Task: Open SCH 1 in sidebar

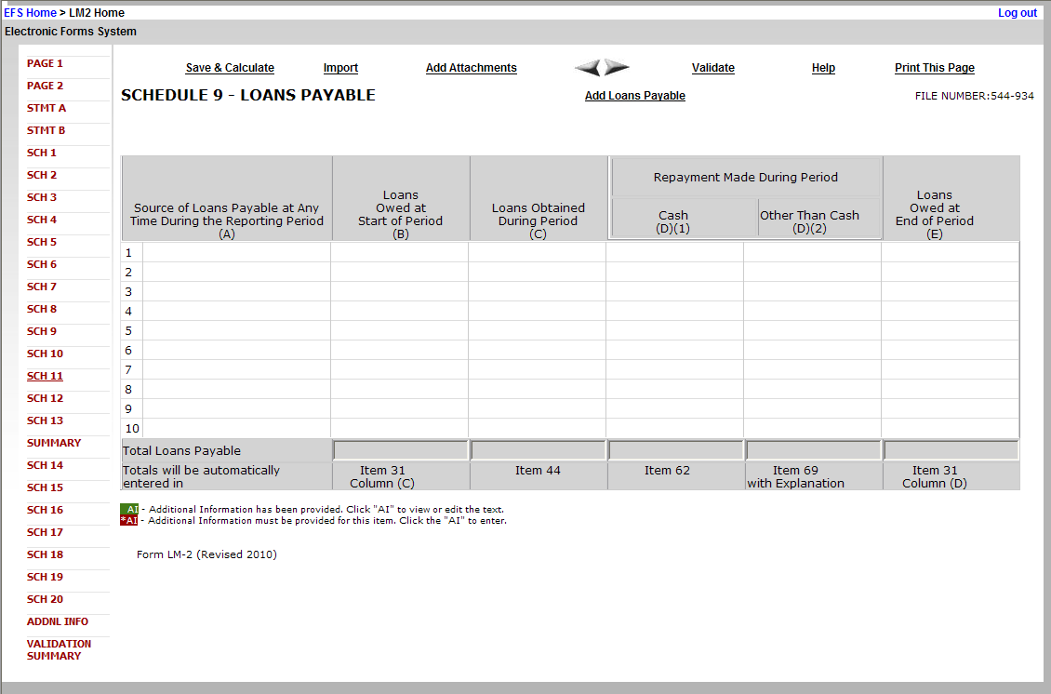Action: (42, 153)
